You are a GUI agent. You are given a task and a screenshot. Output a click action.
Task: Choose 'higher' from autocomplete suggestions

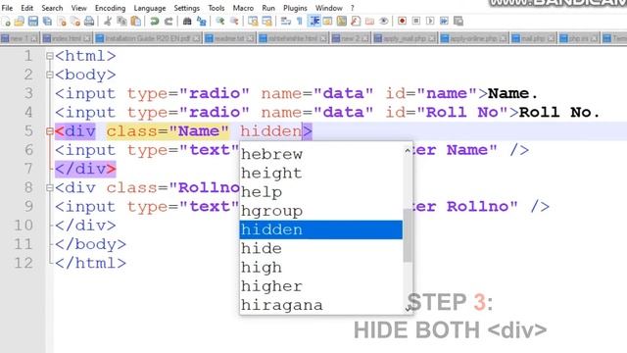pyautogui.click(x=320, y=286)
